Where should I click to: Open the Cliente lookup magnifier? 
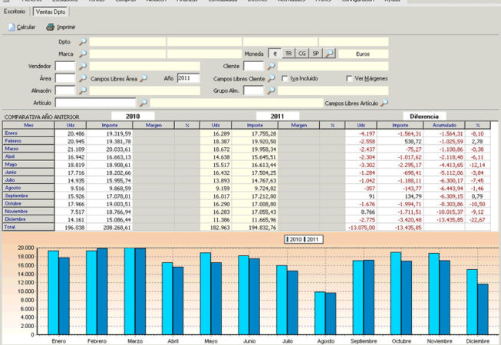coord(271,66)
